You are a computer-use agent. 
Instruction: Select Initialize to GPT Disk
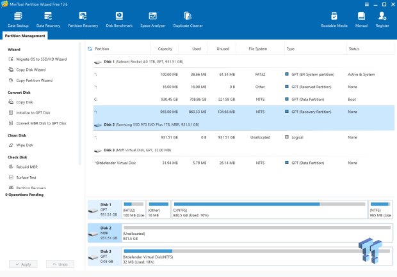tap(29, 112)
